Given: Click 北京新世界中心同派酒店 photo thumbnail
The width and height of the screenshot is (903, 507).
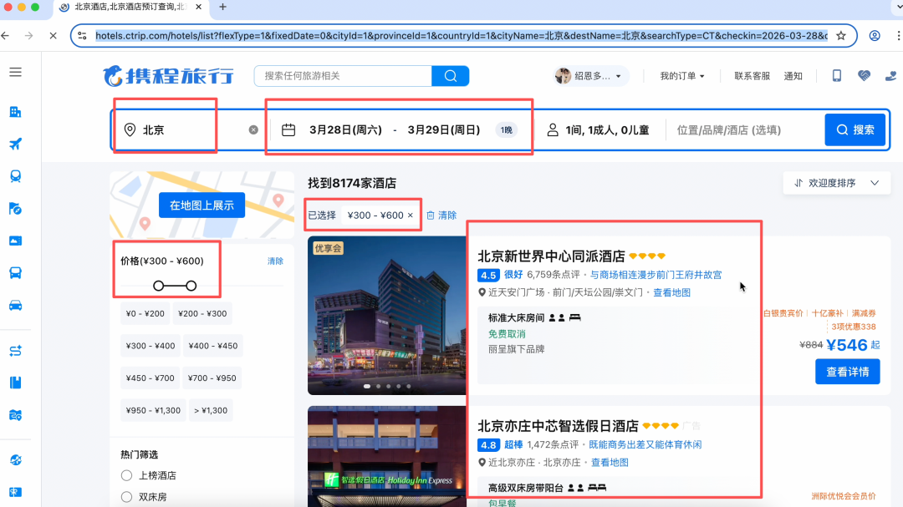Looking at the screenshot, I should (387, 316).
